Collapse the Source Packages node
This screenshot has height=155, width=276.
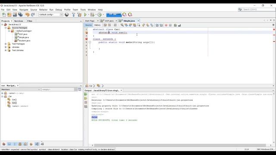(x=6, y=28)
